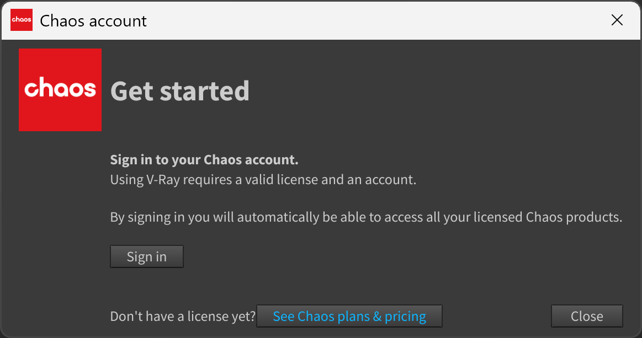
Task: Click the 'By signing in you will automatically' sentence
Action: (x=366, y=217)
